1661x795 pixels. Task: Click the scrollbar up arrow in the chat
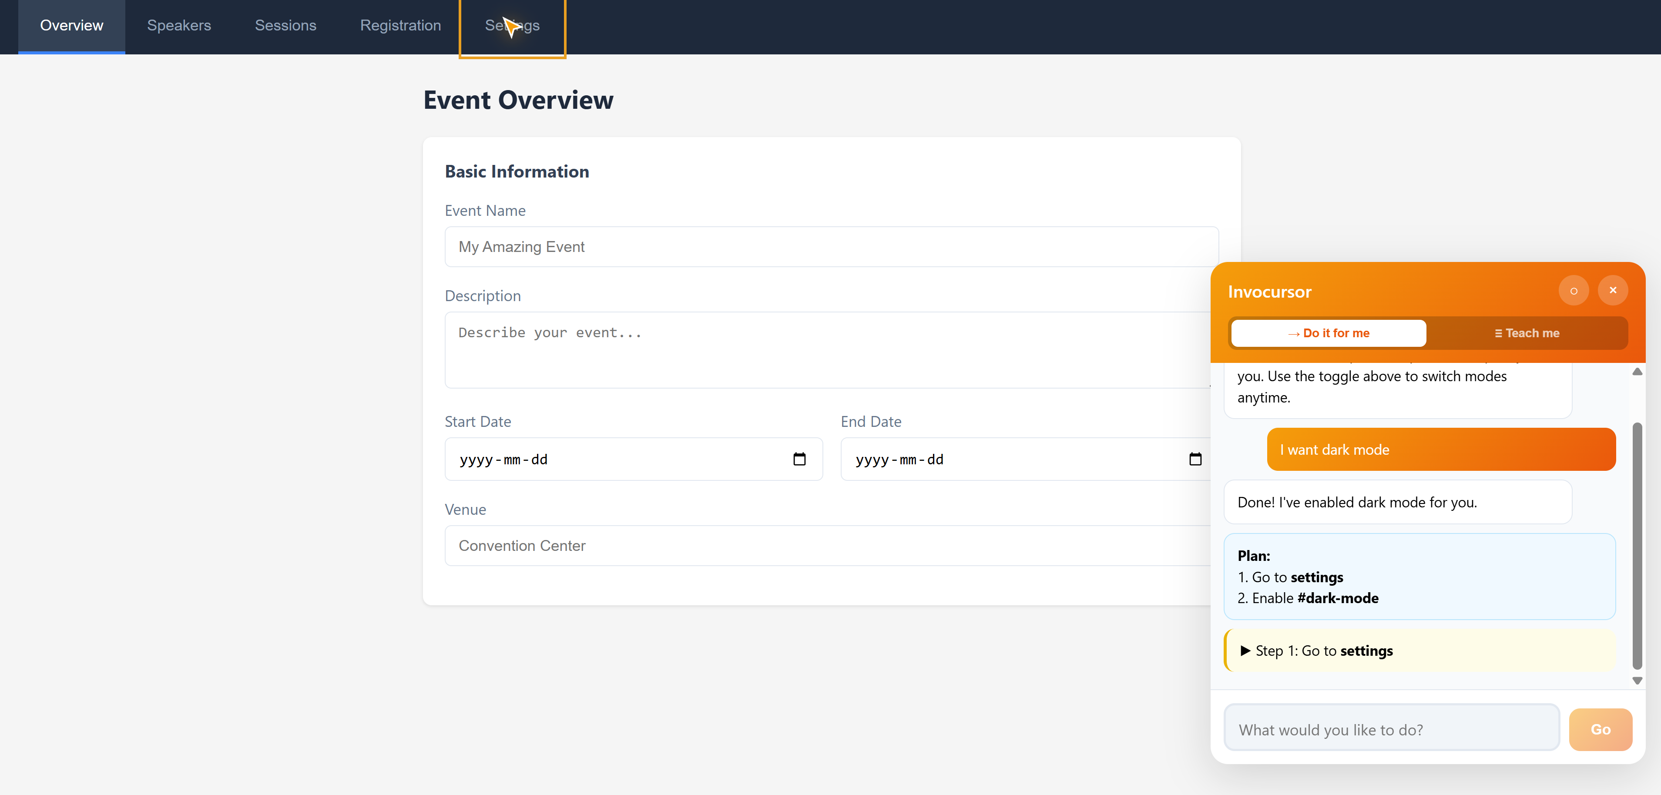[x=1637, y=371]
